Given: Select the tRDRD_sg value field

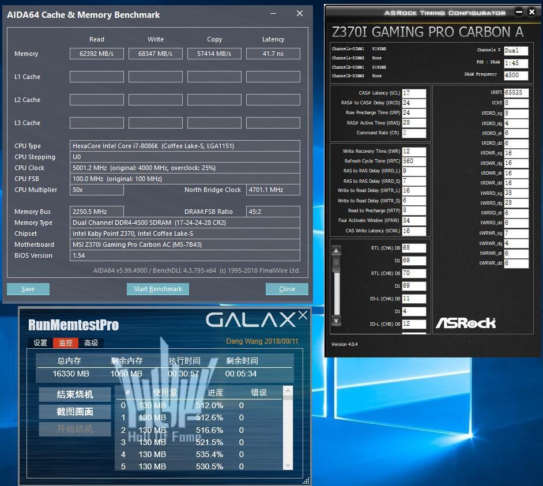Looking at the screenshot, I should point(516,113).
